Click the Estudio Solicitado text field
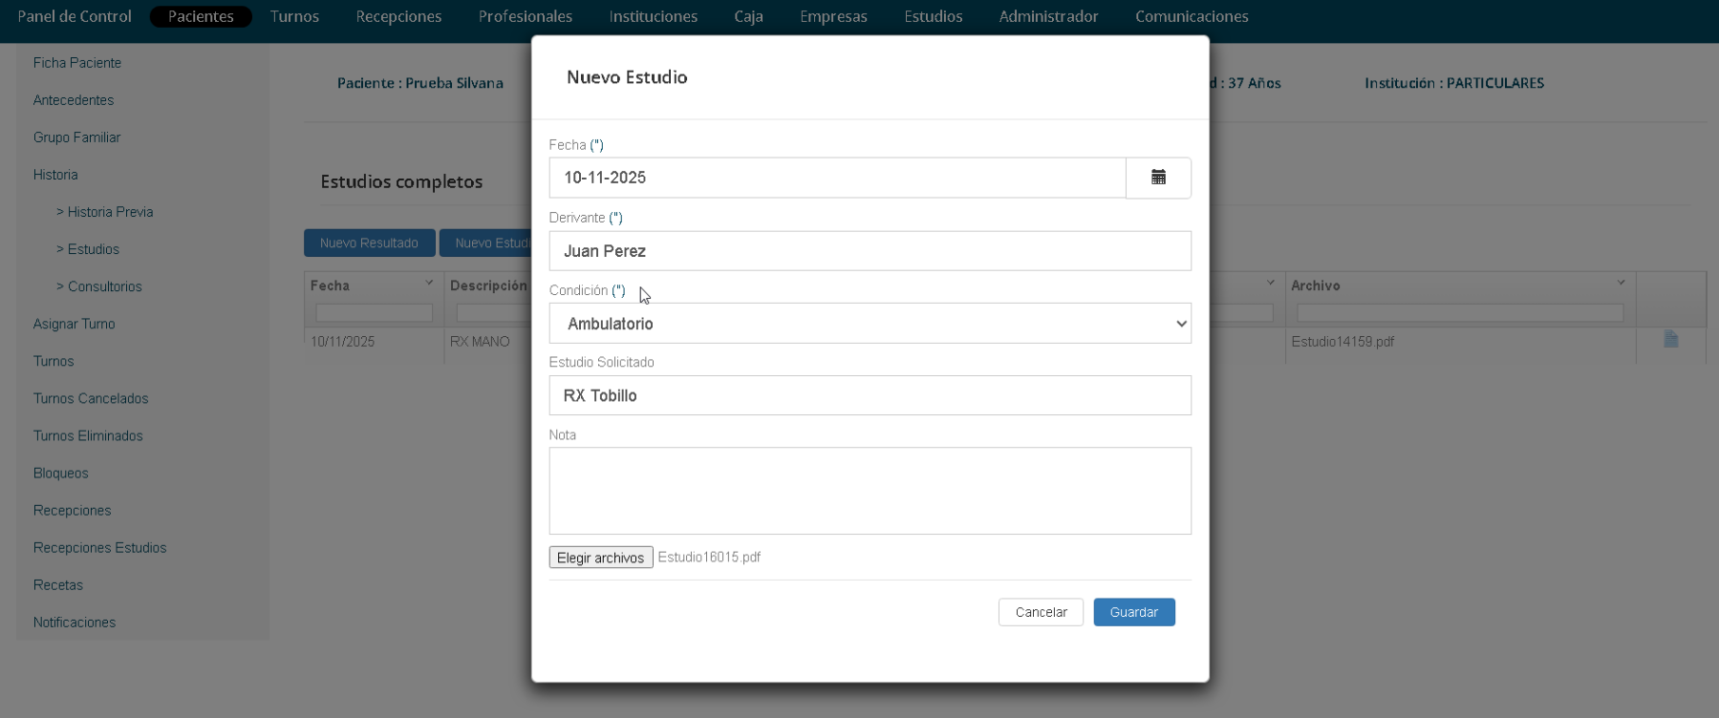 (x=870, y=395)
